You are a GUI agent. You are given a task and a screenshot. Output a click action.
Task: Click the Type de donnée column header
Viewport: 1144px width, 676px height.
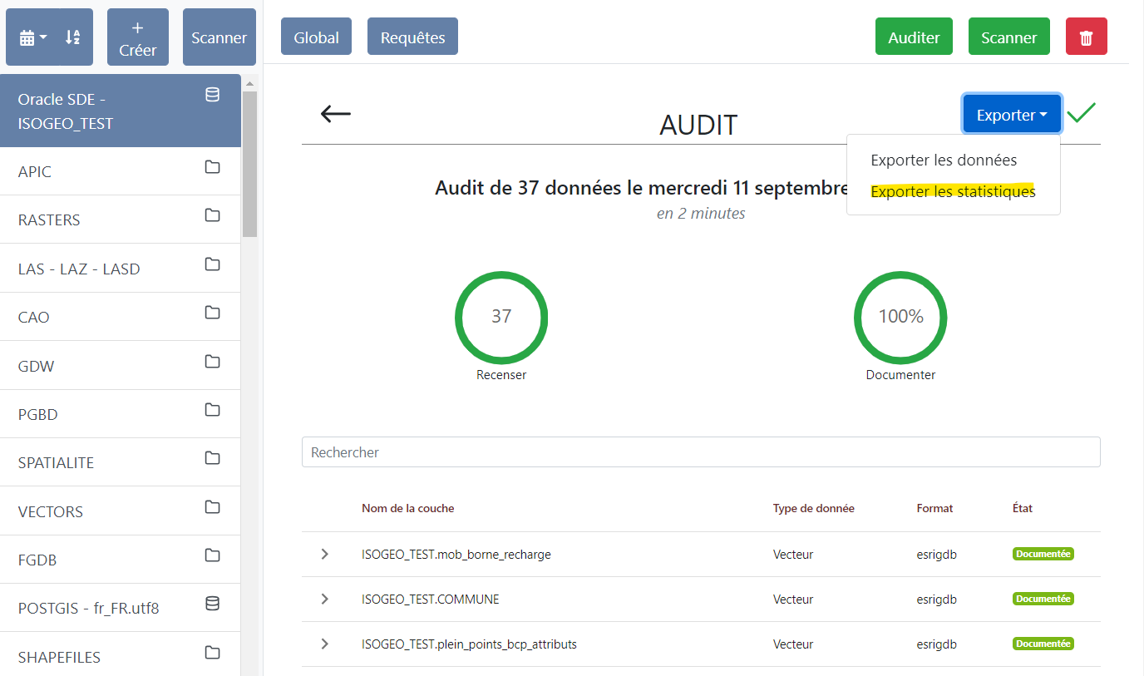click(x=814, y=508)
